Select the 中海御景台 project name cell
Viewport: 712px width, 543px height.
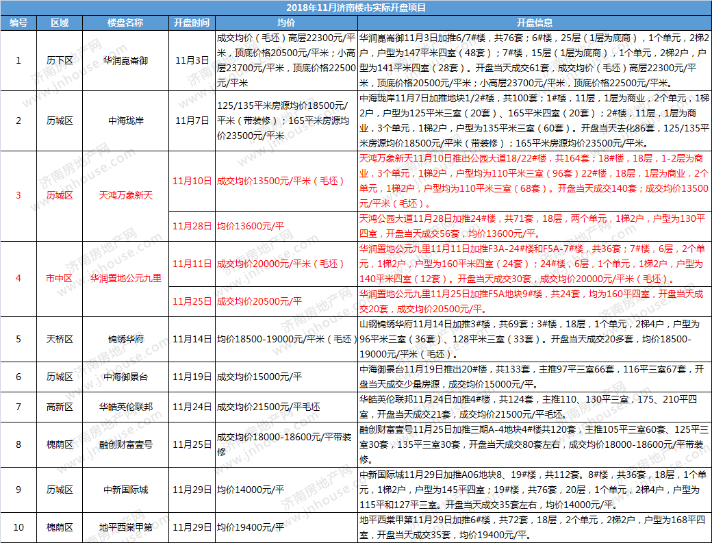[125, 377]
